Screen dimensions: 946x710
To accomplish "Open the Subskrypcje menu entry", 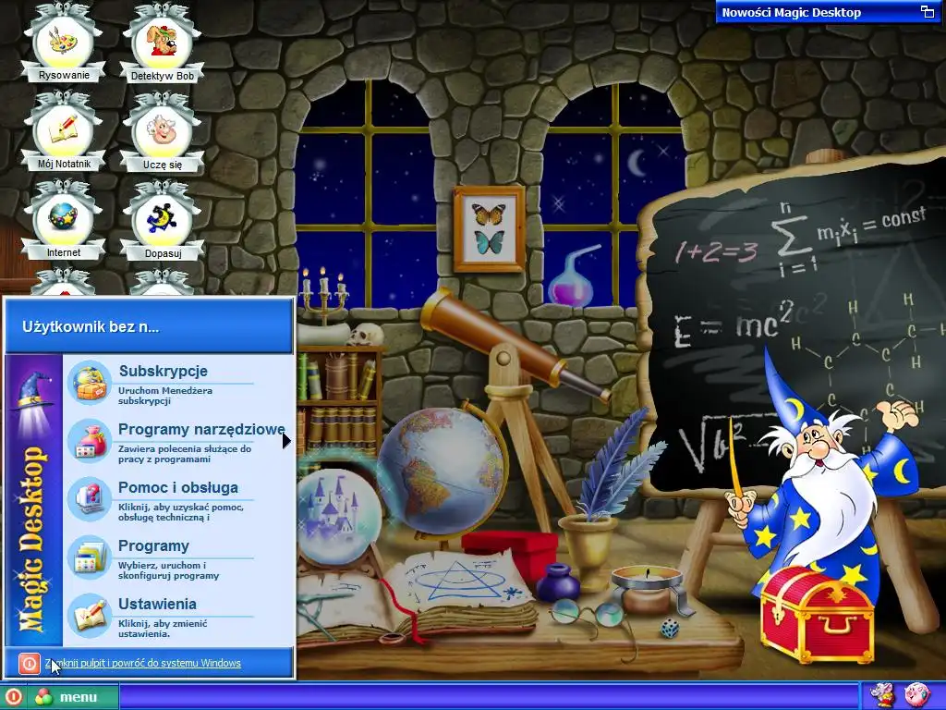I will 178,383.
